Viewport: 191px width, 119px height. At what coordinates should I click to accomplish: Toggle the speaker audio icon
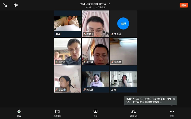coord(16,5)
